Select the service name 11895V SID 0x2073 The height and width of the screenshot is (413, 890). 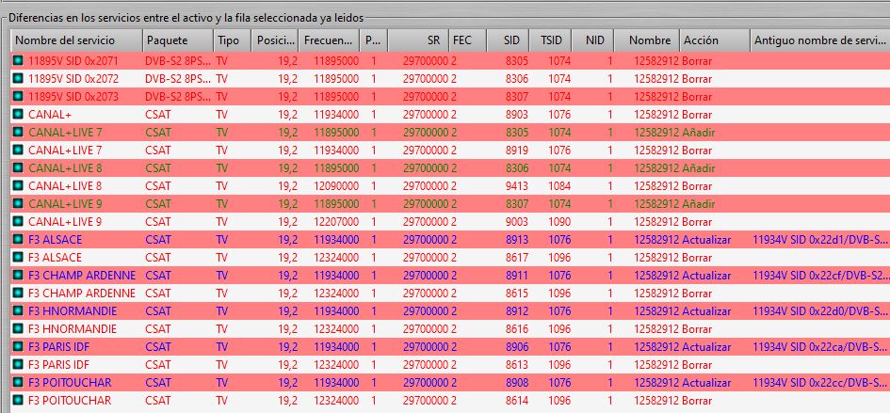click(73, 97)
